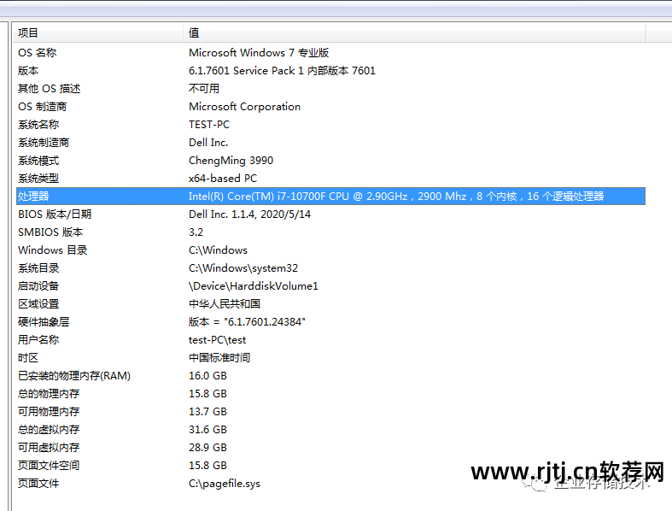Select the Windows 目录 row
Image resolution: width=672 pixels, height=511 pixels.
click(330, 250)
